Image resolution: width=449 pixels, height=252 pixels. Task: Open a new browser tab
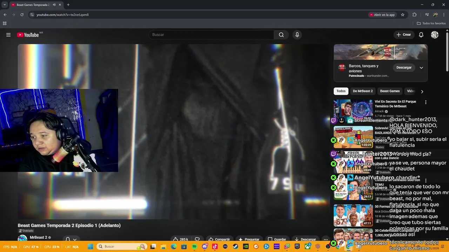(68, 5)
